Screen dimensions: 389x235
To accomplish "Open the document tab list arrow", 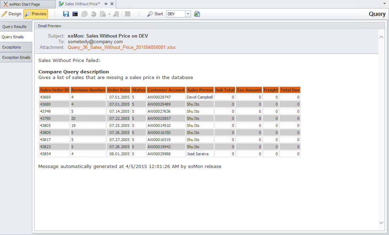I will pos(384,4).
